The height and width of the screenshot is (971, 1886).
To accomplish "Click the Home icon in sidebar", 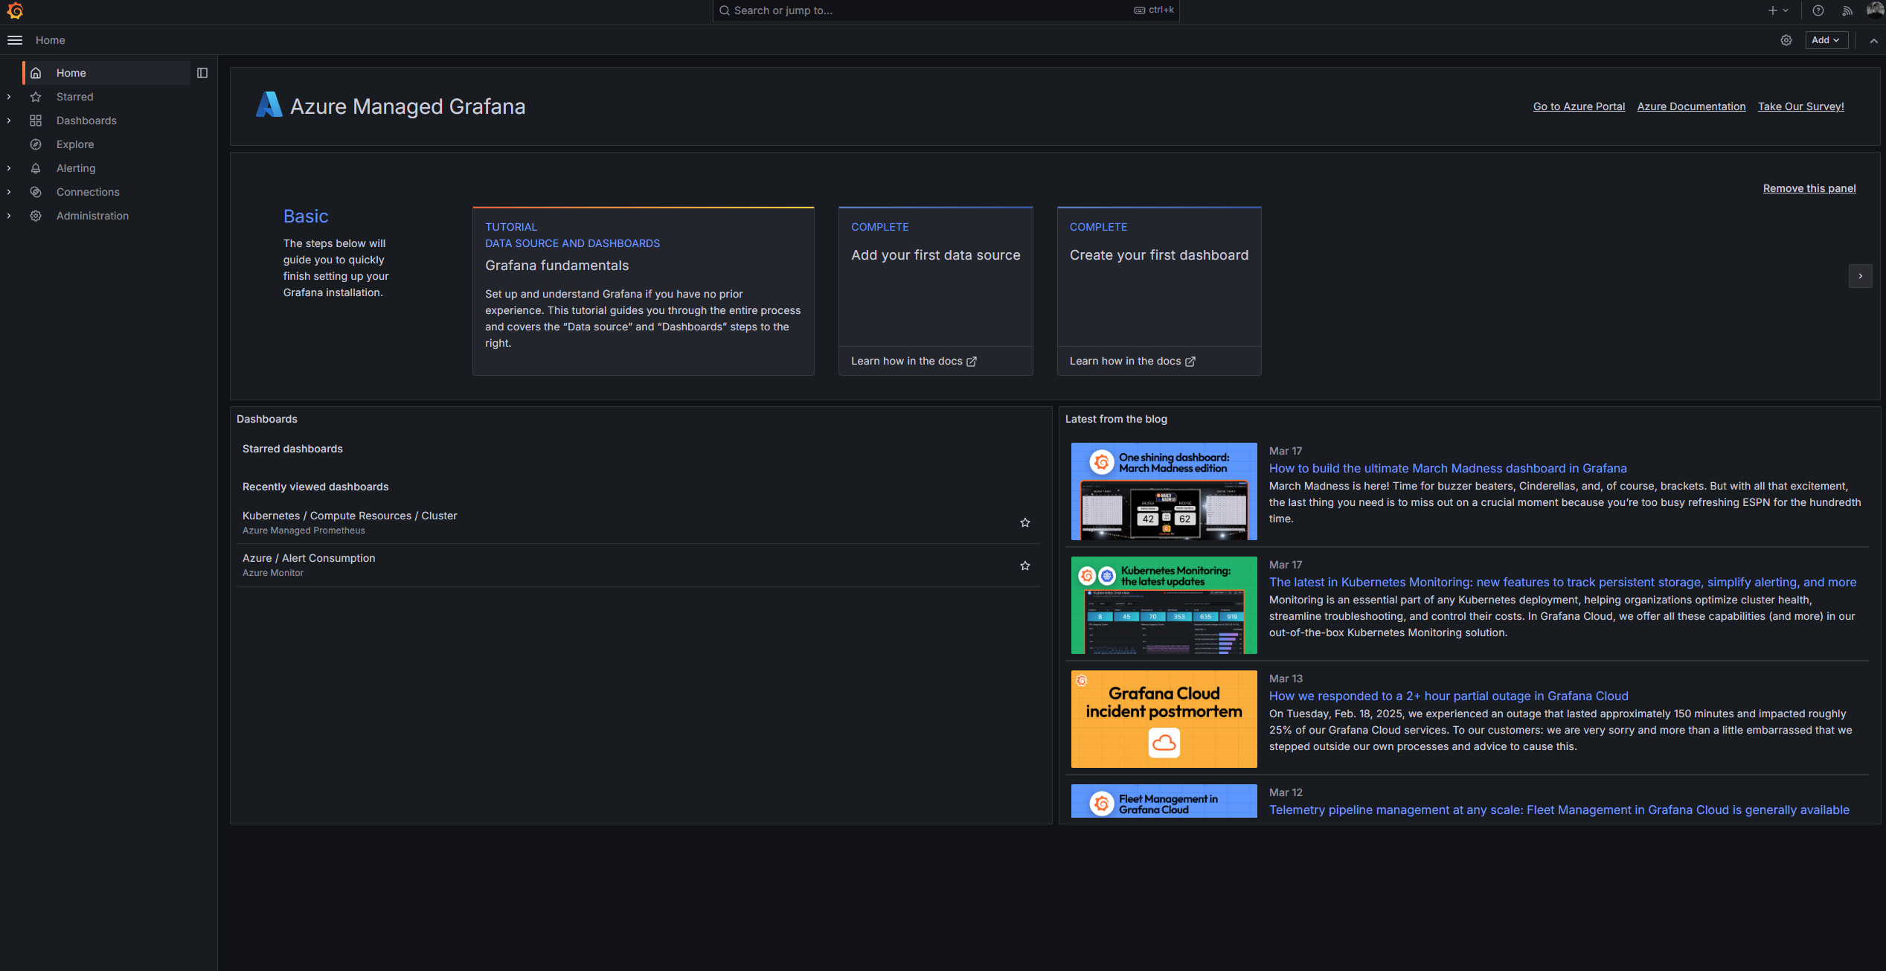I will click(36, 73).
